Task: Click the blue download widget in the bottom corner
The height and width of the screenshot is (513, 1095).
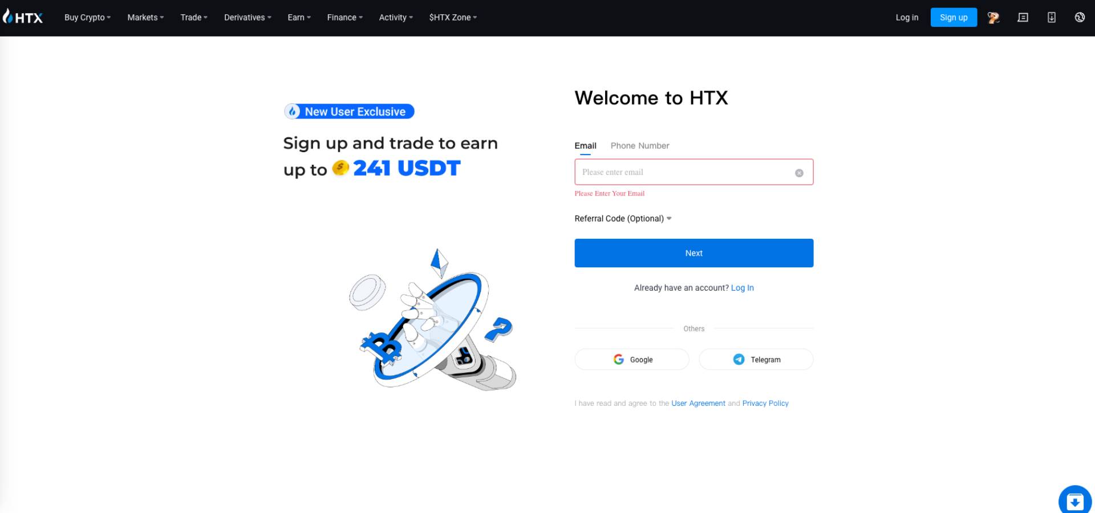Action: point(1075,501)
